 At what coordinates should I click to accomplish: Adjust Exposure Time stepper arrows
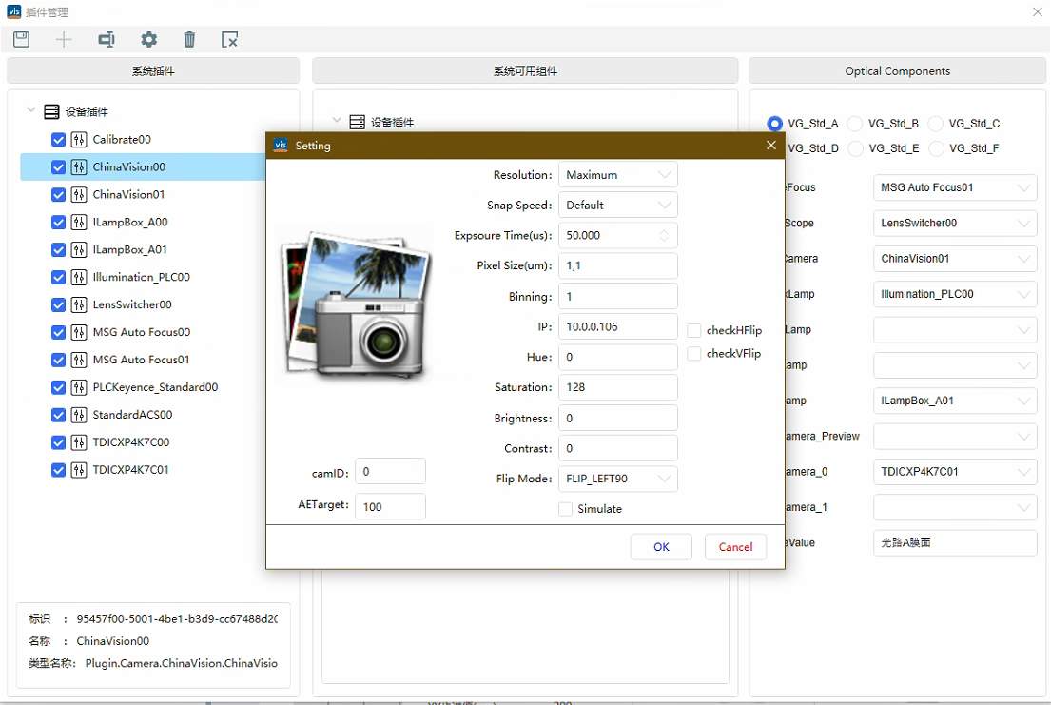664,235
